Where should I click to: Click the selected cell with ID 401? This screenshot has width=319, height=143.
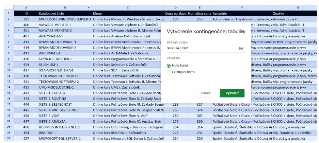(26, 31)
